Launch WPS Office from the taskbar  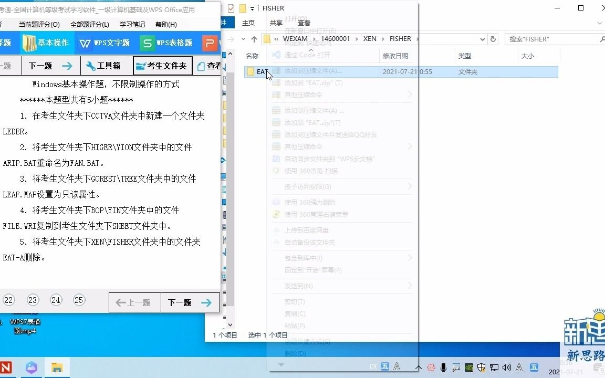point(31,367)
